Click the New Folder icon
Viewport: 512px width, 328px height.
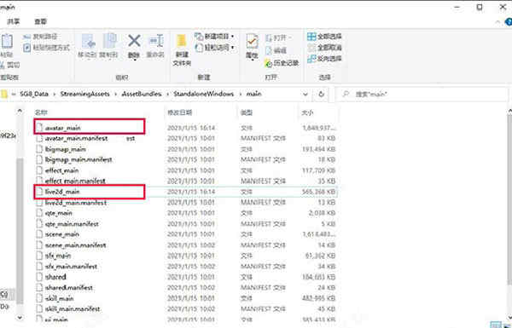click(x=182, y=42)
